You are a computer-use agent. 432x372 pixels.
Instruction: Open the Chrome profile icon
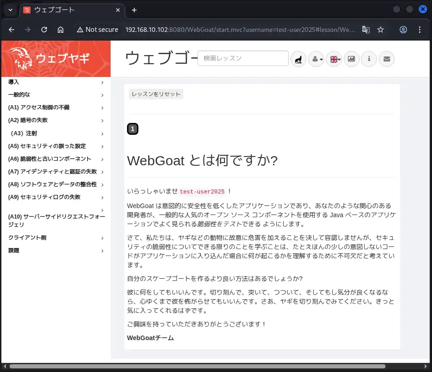tap(403, 29)
